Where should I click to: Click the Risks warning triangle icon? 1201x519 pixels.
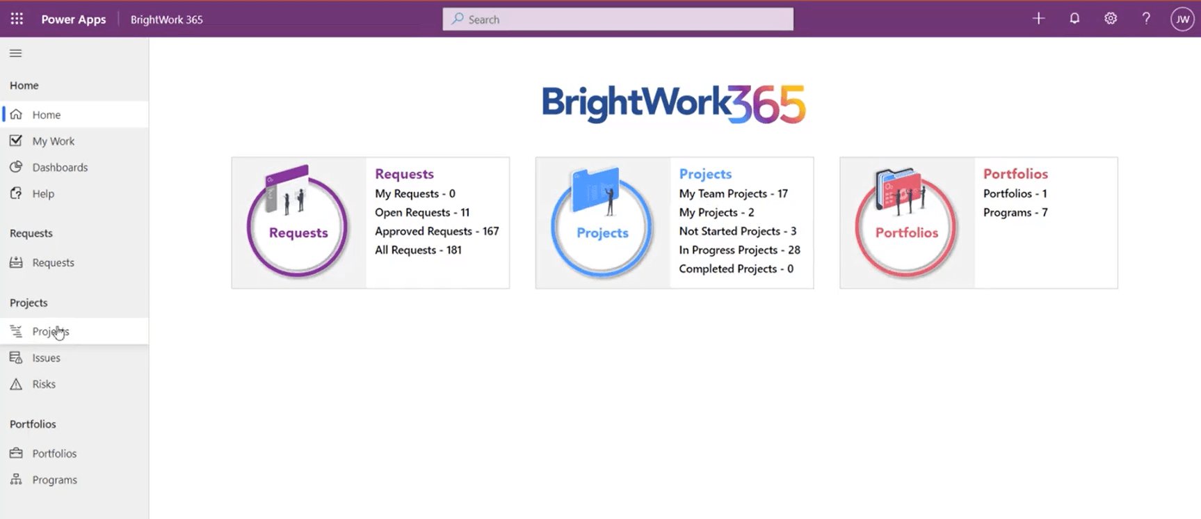pyautogui.click(x=16, y=384)
